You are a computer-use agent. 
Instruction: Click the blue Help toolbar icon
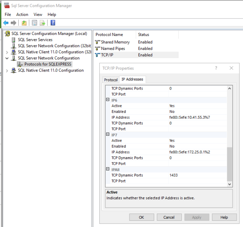(53, 23)
